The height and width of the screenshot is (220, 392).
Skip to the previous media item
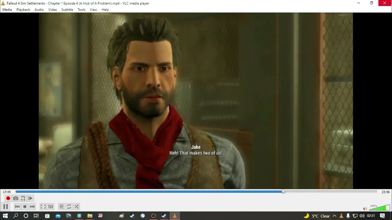[x=17, y=207]
